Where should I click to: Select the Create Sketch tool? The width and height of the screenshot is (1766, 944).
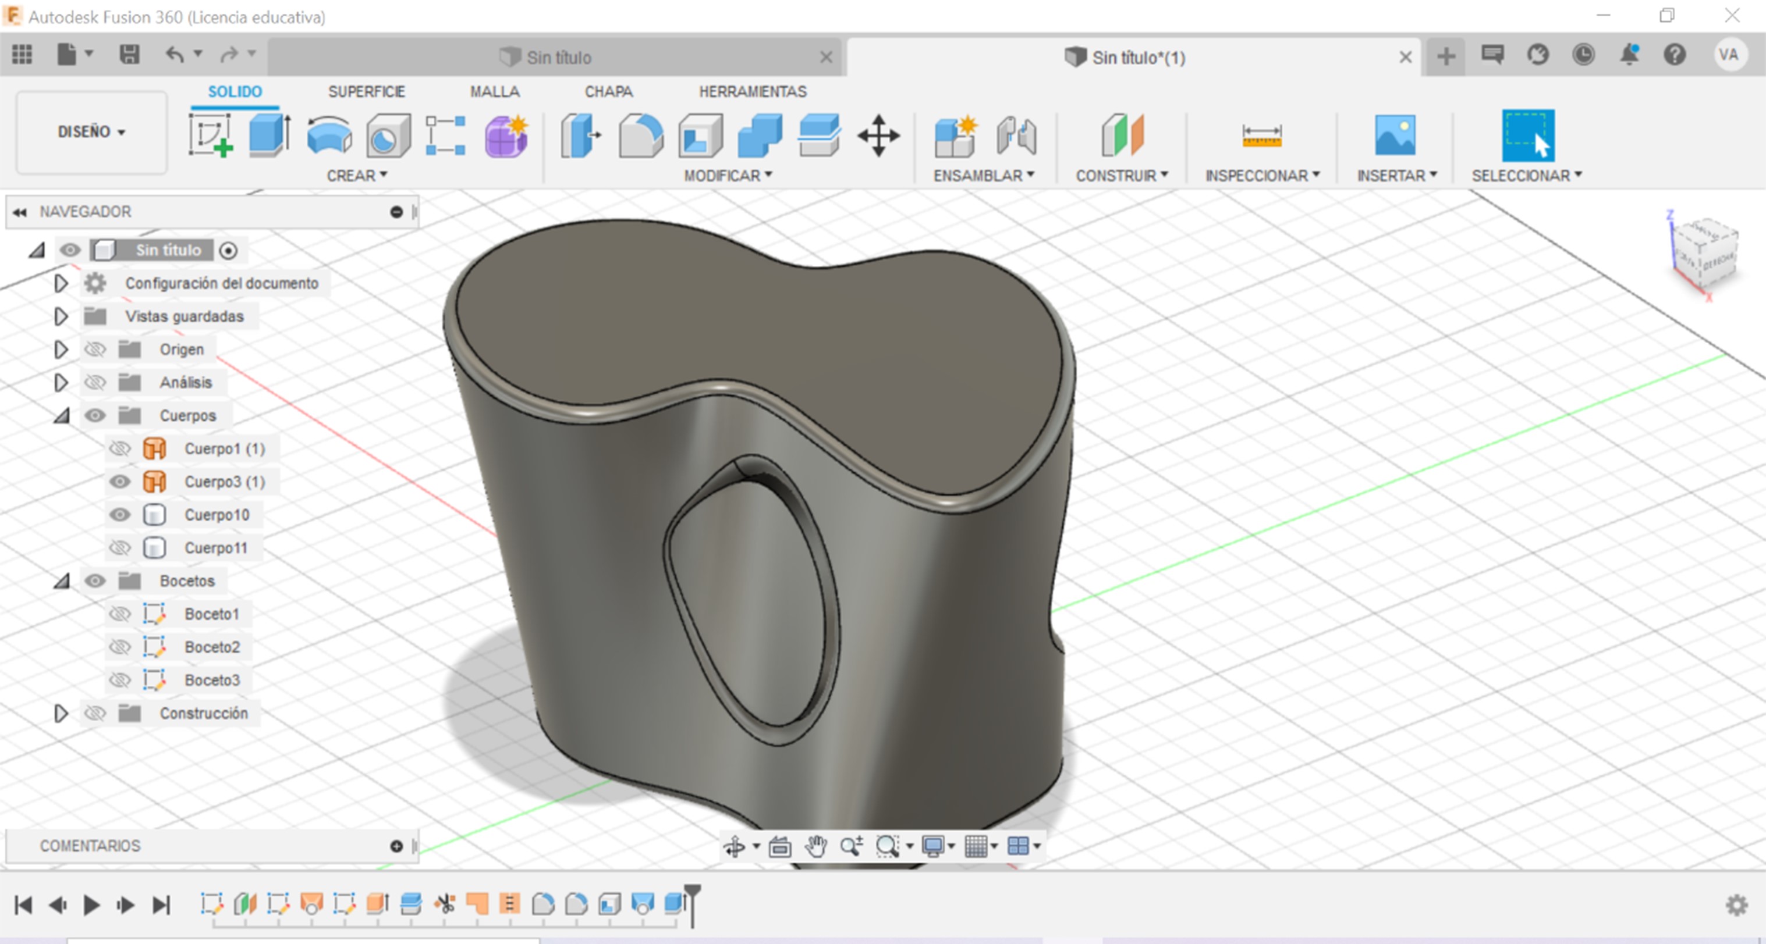[x=211, y=136]
